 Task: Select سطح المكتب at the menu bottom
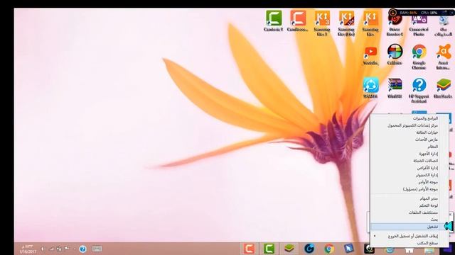409,243
